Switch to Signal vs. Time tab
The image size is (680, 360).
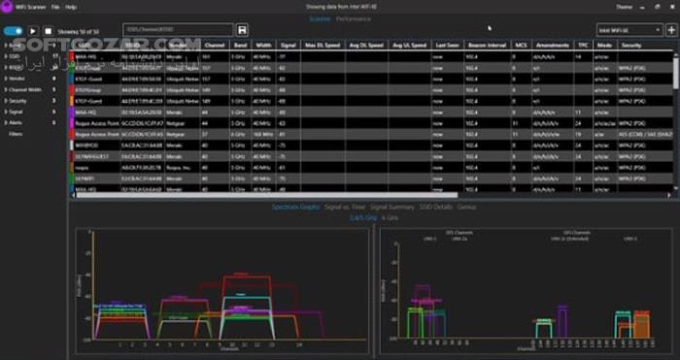tap(345, 207)
